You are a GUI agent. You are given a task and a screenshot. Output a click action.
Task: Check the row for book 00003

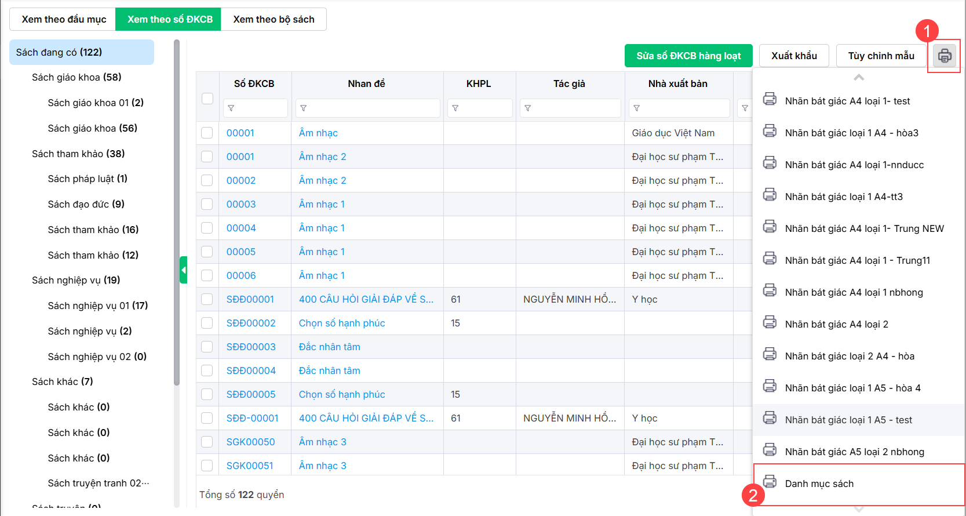coord(207,204)
